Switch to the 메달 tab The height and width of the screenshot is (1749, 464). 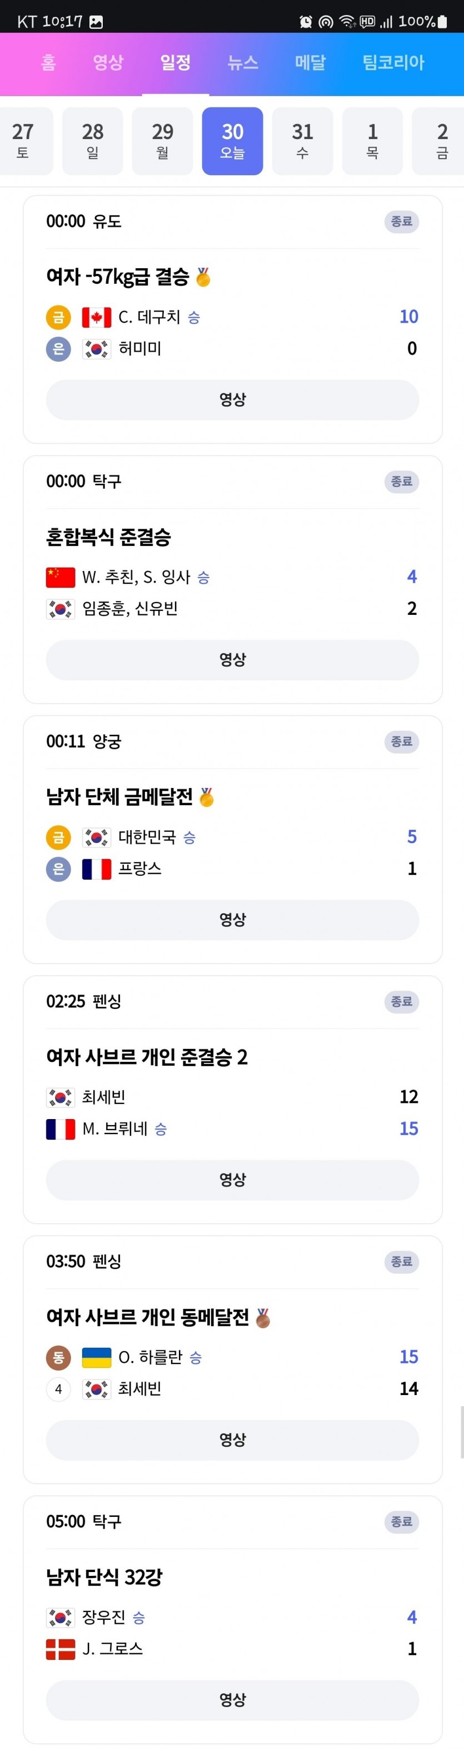[x=310, y=62]
